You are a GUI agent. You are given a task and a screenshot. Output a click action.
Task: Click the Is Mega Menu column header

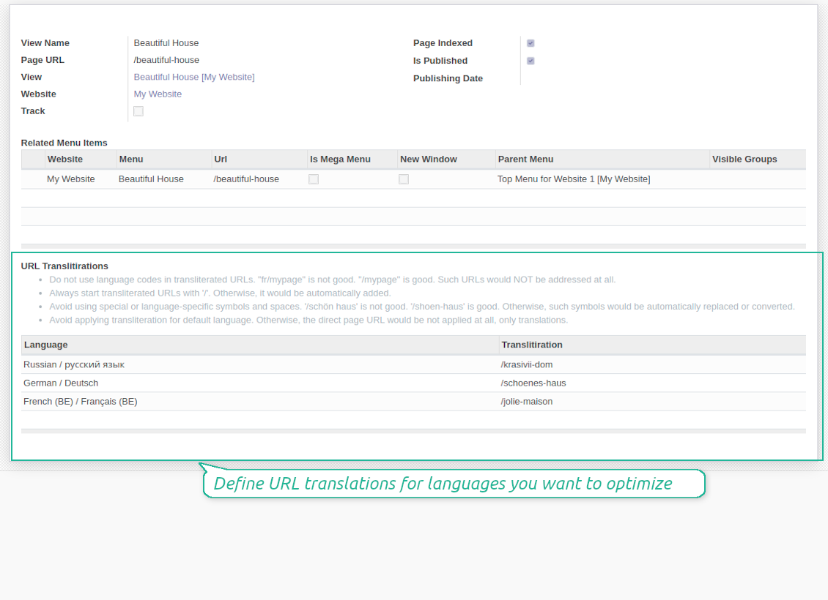click(x=352, y=160)
